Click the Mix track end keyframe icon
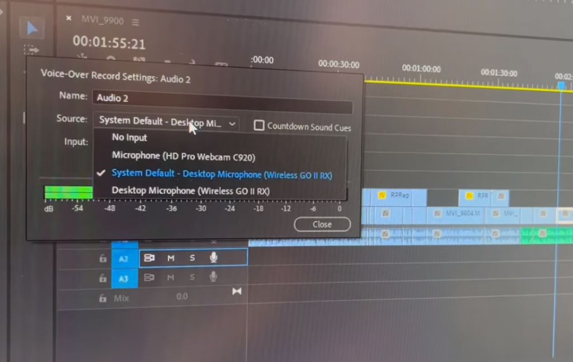Viewport: 573px width, 362px height. click(237, 291)
